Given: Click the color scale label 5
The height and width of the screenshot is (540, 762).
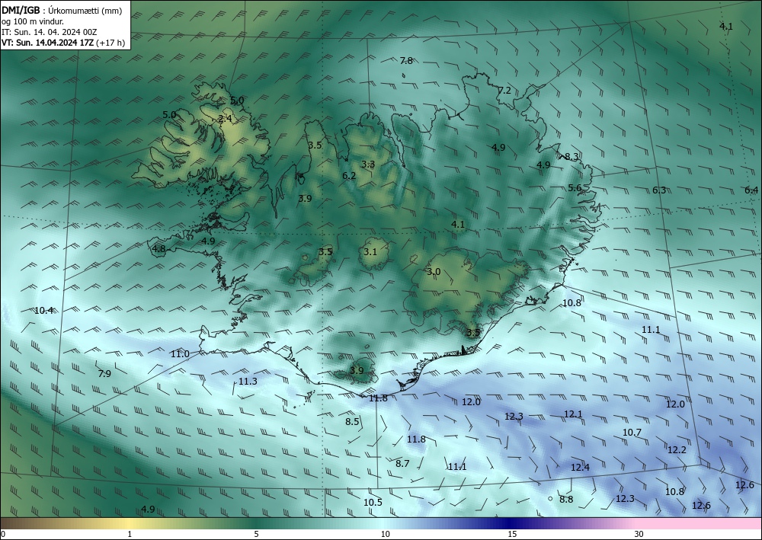Looking at the screenshot, I should point(256,534).
